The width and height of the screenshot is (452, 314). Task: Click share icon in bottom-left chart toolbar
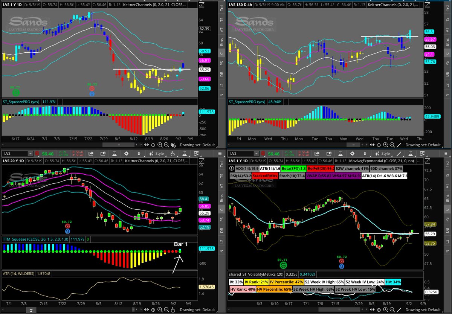coord(91,154)
